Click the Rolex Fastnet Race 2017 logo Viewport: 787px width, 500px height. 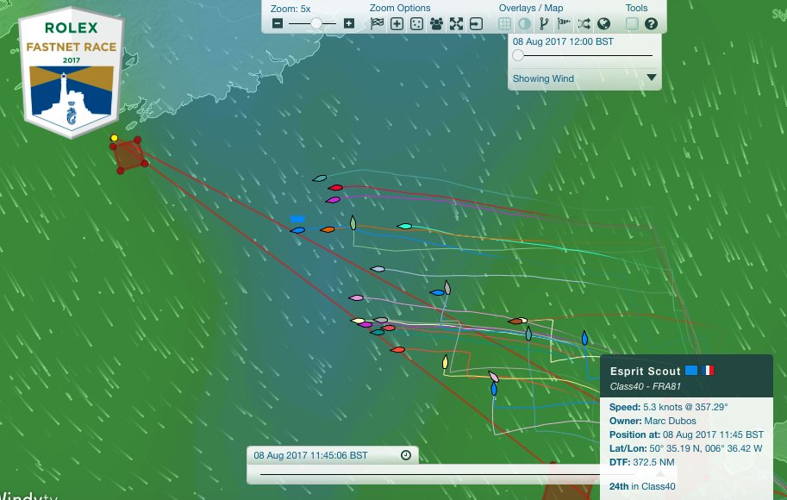point(71,72)
